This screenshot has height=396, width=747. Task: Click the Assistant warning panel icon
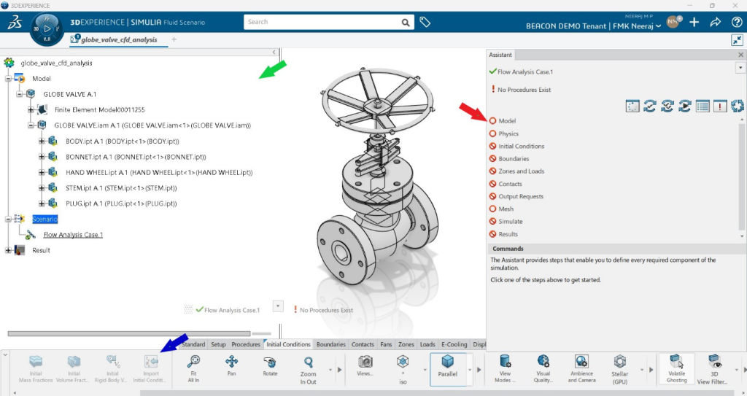720,106
